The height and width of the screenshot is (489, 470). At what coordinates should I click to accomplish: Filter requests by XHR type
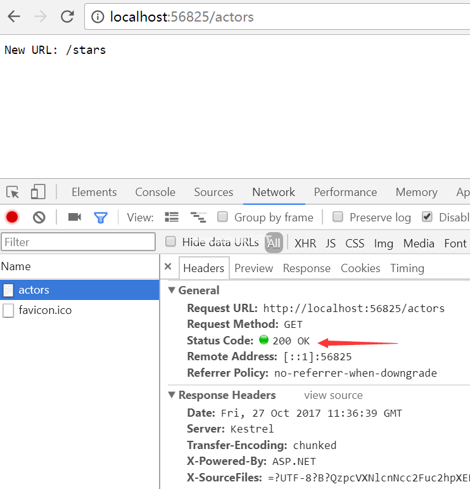[x=305, y=243]
